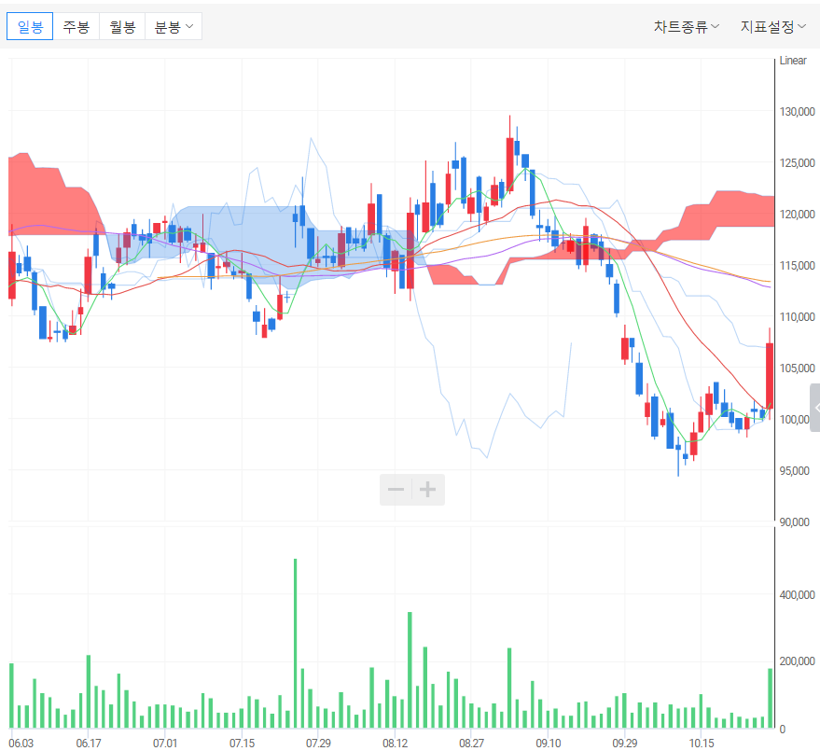This screenshot has width=820, height=751.
Task: Open the 지표설정 indicator settings dropdown
Action: [773, 26]
